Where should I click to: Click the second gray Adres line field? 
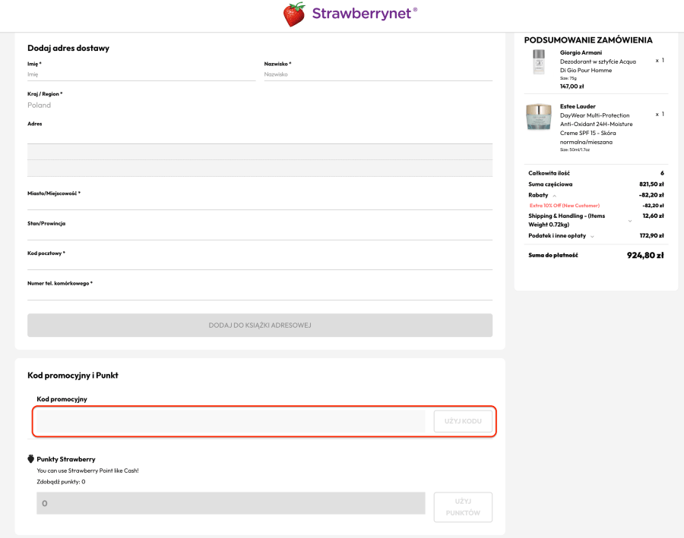[260, 152]
